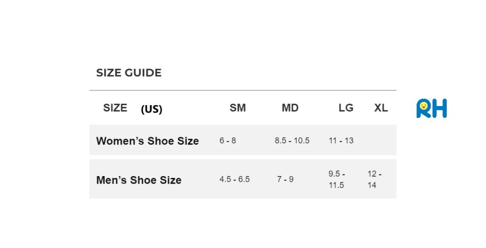Click the (US) label
This screenshot has height=248, width=486.
(x=151, y=109)
